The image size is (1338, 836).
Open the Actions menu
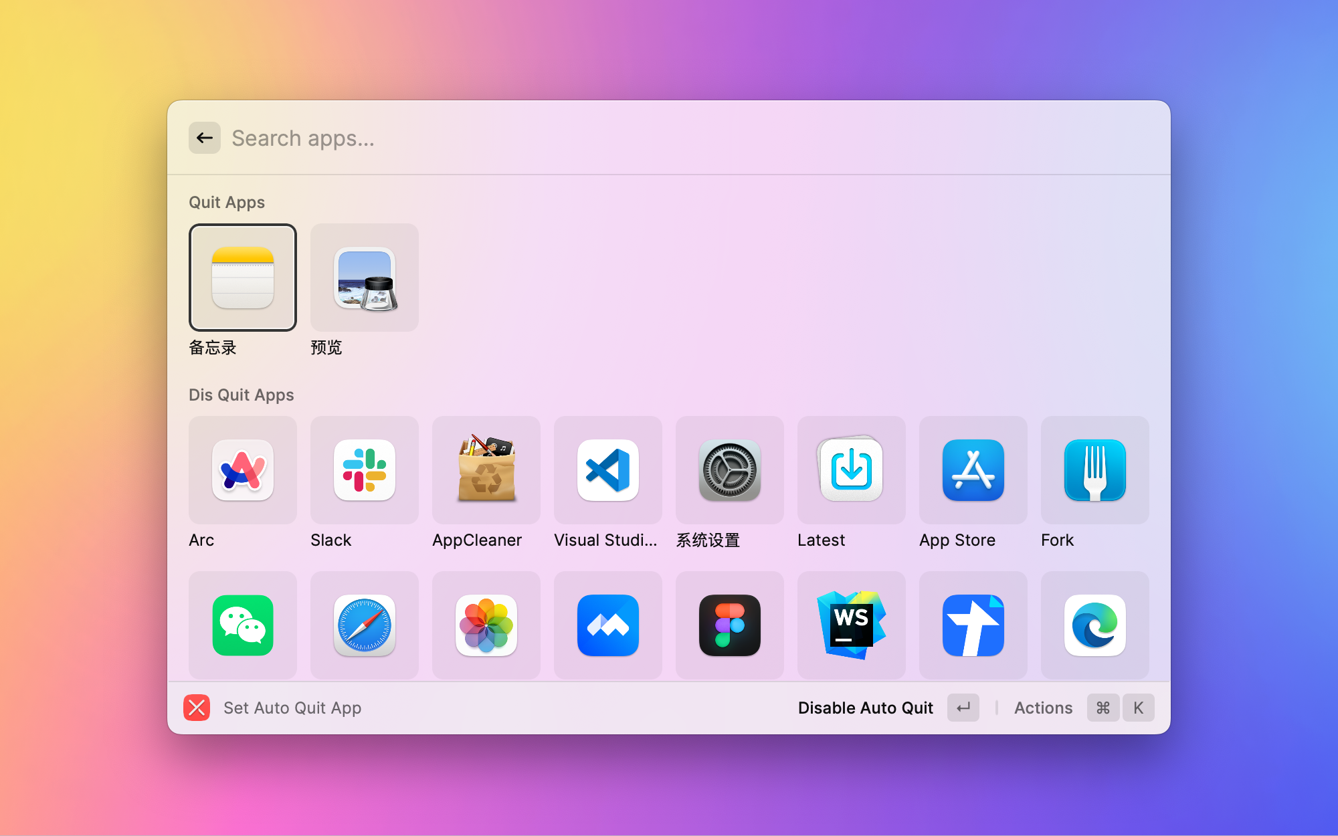1043,708
